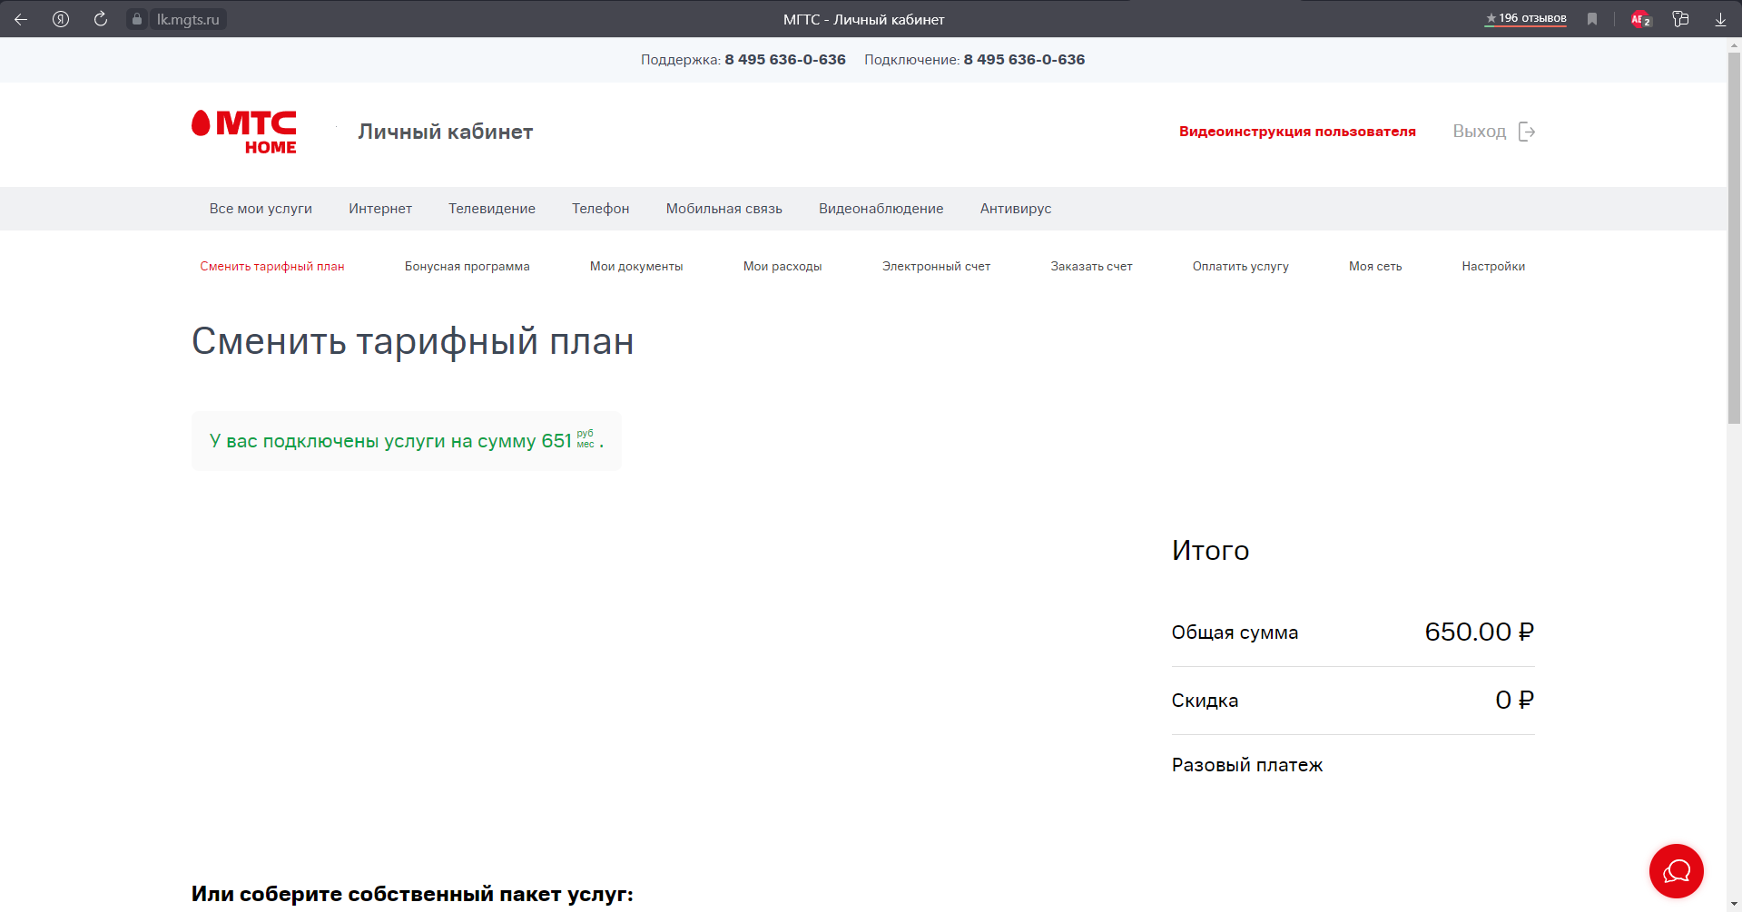This screenshot has width=1742, height=912.
Task: Open Моя сеть tab
Action: click(1375, 267)
